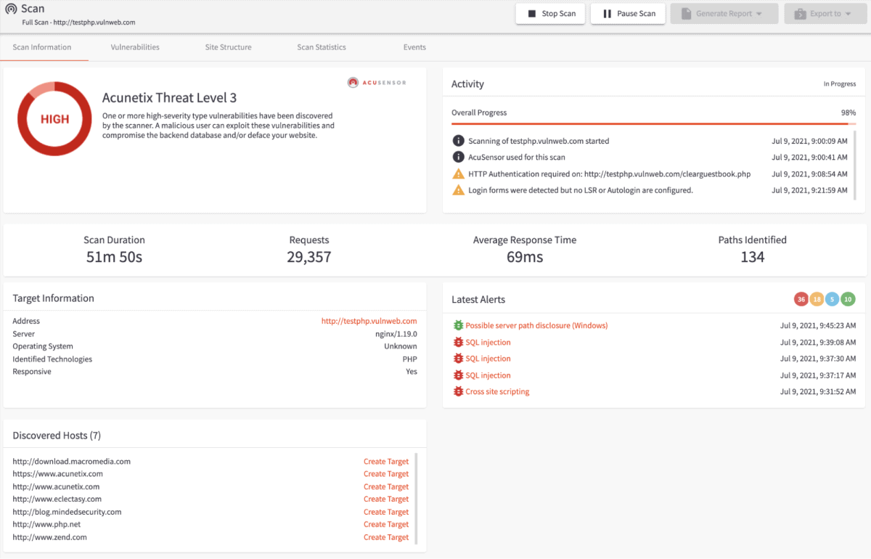Create Target for www.php.net
This screenshot has height=559, width=871.
pyautogui.click(x=386, y=524)
